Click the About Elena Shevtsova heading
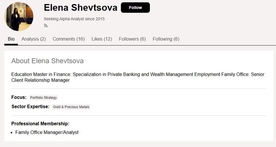 (47, 61)
